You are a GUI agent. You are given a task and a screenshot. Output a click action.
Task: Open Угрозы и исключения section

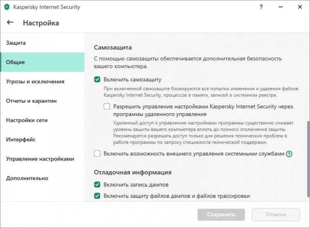coord(35,82)
